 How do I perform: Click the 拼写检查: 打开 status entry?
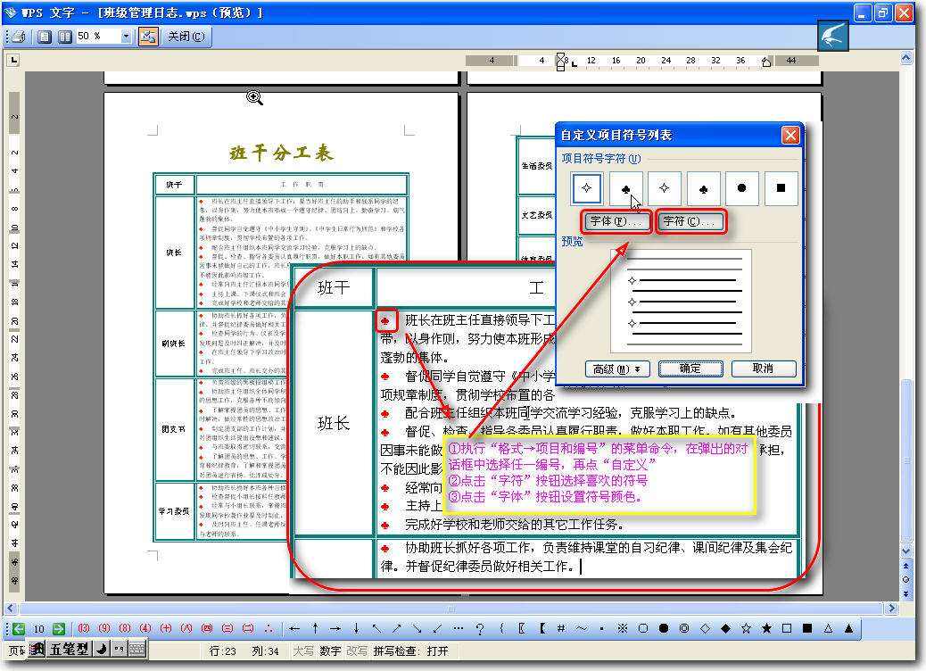pyautogui.click(x=411, y=650)
